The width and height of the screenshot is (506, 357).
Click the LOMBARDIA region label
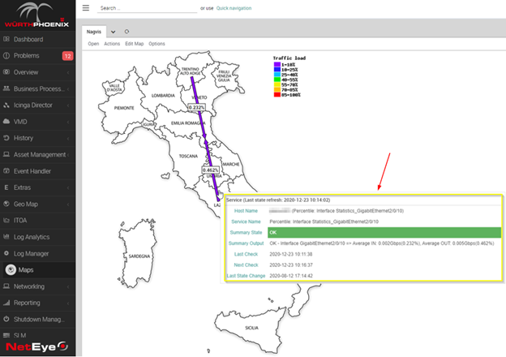coord(163,96)
